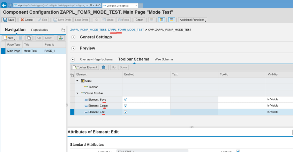Open the New page dropdown
This screenshot has height=152, width=293.
(x=9, y=38)
